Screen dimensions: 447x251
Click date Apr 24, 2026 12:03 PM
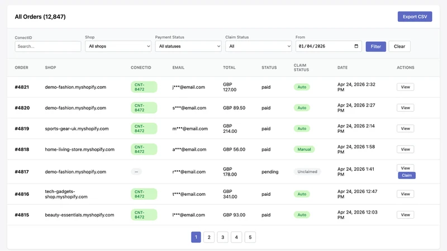358,215
